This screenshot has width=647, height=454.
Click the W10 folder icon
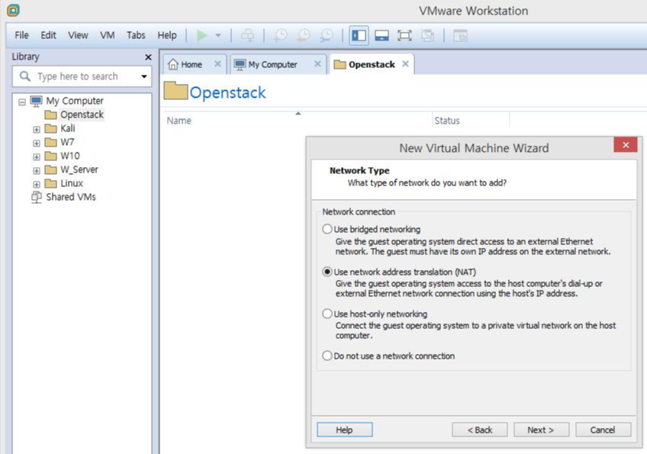(50, 156)
